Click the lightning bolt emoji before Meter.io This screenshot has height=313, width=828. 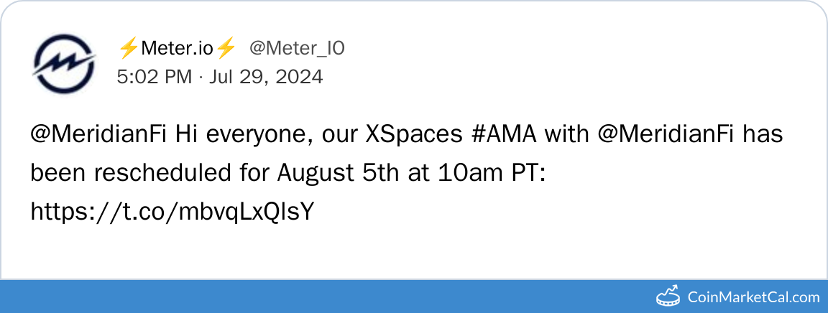click(128, 48)
